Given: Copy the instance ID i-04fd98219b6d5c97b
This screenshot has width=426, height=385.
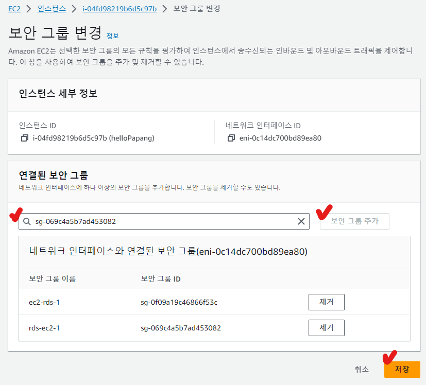Looking at the screenshot, I should tap(24, 138).
